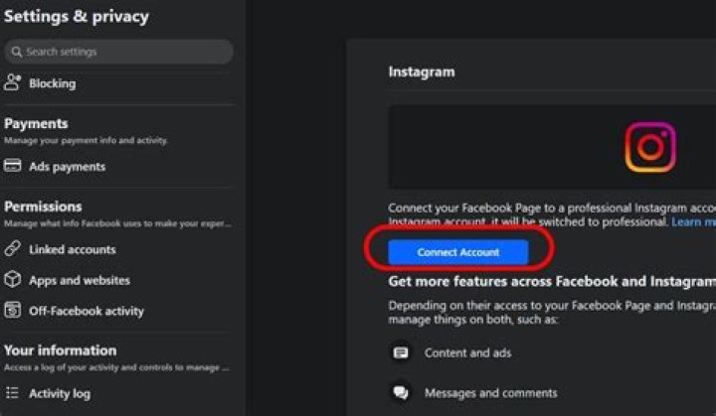The height and width of the screenshot is (416, 716).
Task: Click the magnifier icon in search box
Action: tap(16, 52)
